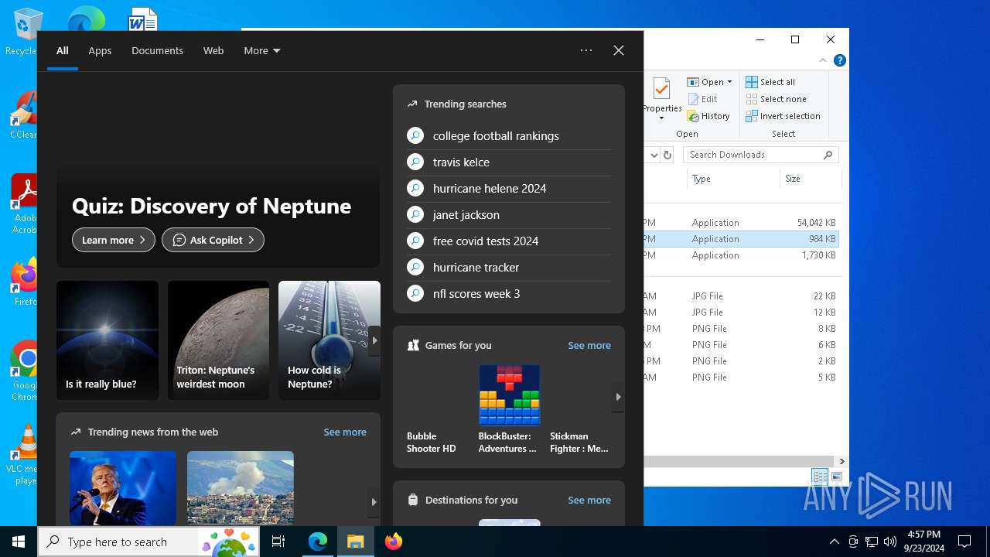Click the Search Downloads field
Viewport: 990px width, 557px height.
(x=761, y=155)
